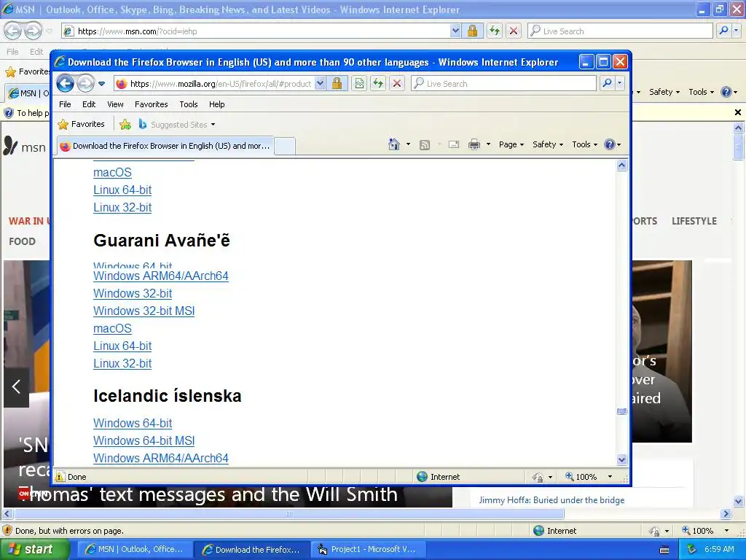Click Linux 64-bit link above Guarani heading
This screenshot has height=560, width=746.
122,190
